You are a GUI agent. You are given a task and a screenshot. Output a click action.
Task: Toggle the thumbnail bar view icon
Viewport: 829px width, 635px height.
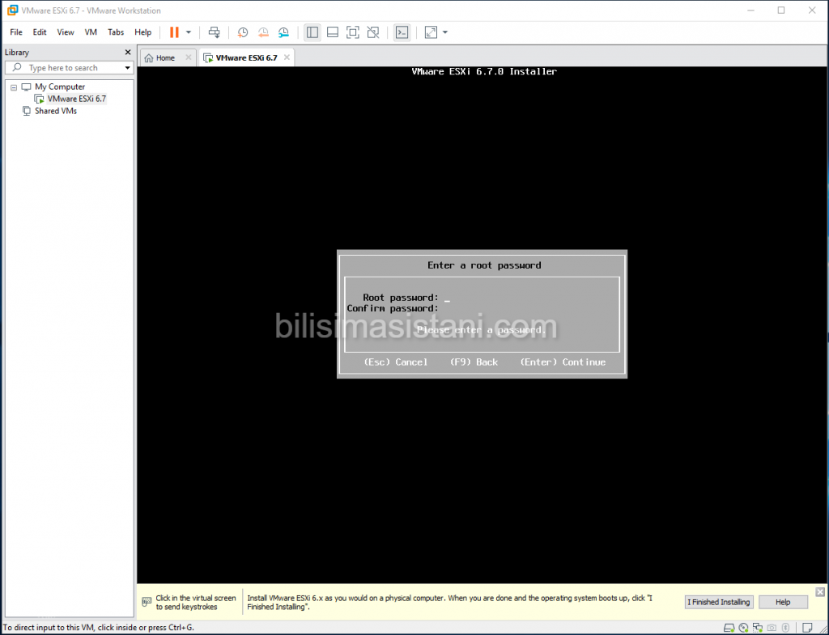333,32
